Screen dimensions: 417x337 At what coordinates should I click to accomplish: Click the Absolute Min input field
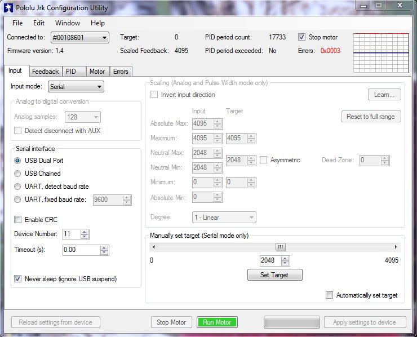(x=203, y=197)
